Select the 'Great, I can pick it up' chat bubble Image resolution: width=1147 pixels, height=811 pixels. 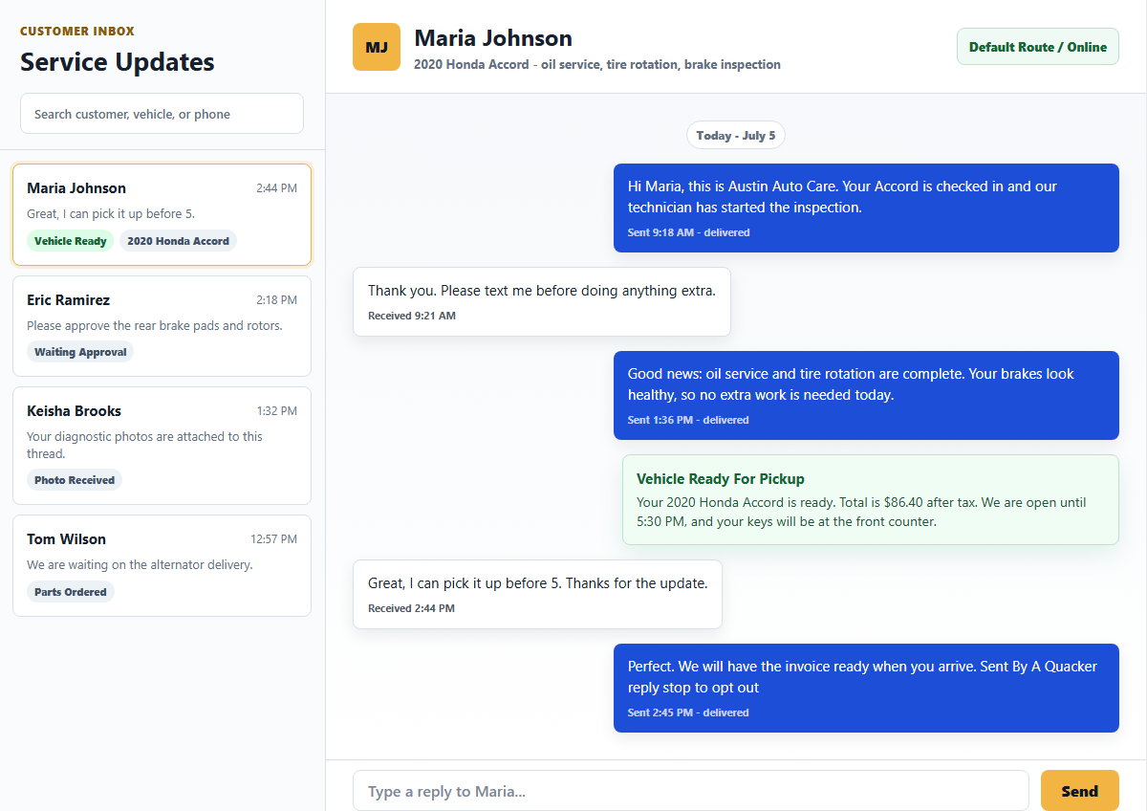click(537, 594)
